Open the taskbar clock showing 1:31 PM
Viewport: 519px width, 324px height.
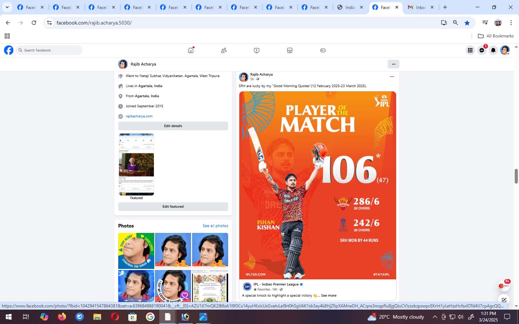[x=488, y=317]
